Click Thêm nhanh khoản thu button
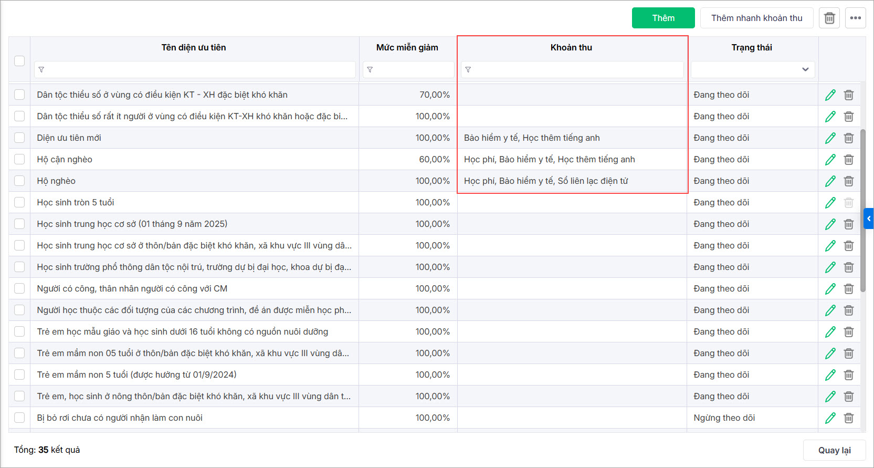The height and width of the screenshot is (468, 874). click(756, 18)
